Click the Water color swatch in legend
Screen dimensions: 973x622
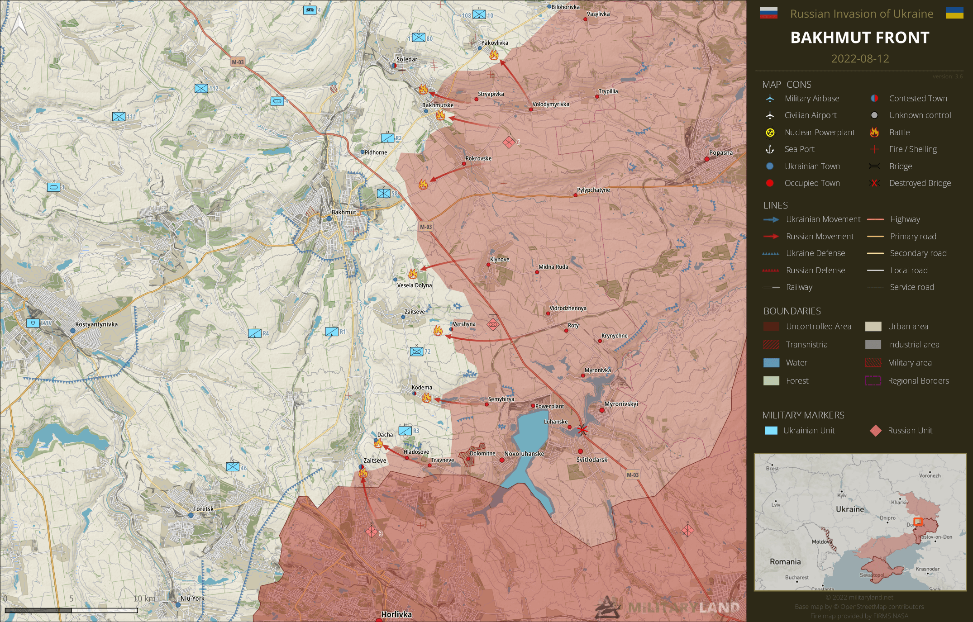[771, 363]
